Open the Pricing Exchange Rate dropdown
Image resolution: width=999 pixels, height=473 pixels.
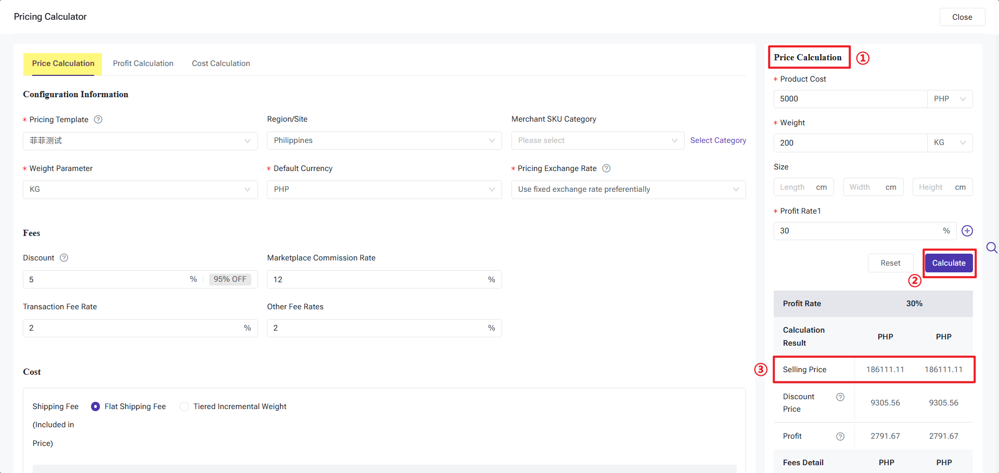pyautogui.click(x=629, y=190)
